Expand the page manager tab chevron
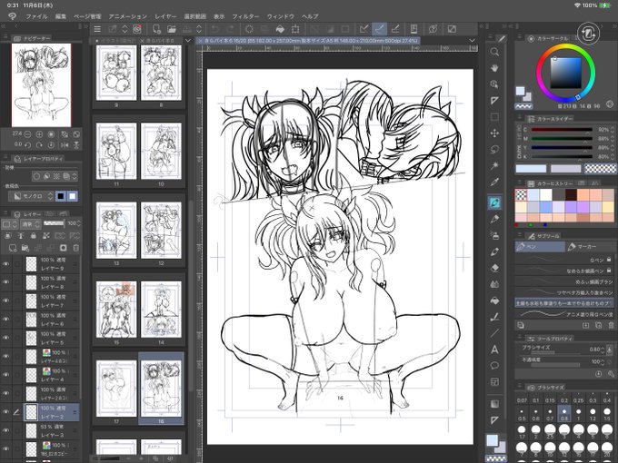 point(188,40)
